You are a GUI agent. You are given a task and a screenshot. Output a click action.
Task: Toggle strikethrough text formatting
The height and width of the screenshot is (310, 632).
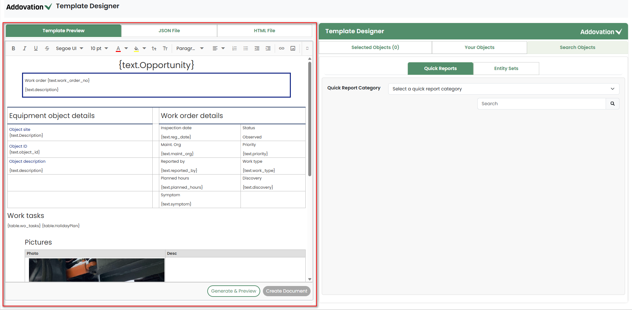47,48
